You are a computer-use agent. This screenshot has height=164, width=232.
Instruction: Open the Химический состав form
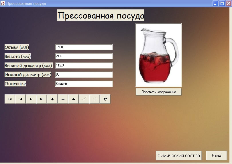(179, 155)
